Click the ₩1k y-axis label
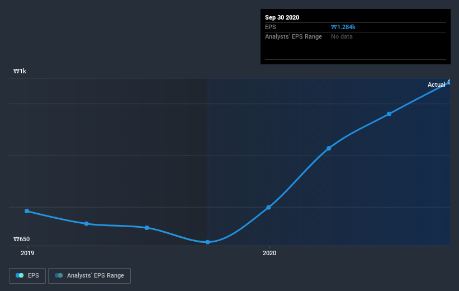459x291 pixels. 20,71
